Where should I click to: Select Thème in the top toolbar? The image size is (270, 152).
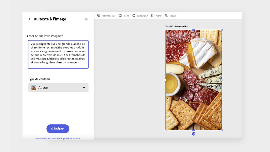coord(126,16)
